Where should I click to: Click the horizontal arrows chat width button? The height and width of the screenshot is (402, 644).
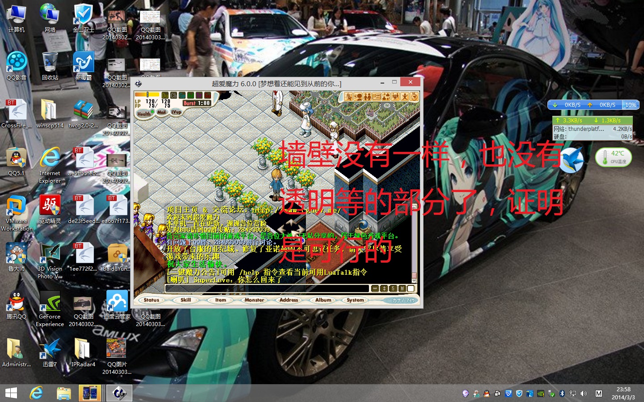[375, 289]
